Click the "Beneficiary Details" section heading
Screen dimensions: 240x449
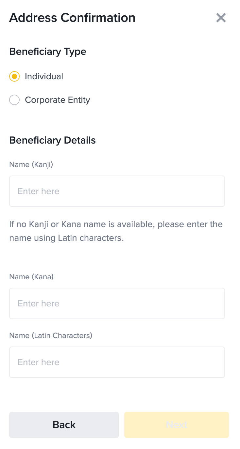click(52, 140)
